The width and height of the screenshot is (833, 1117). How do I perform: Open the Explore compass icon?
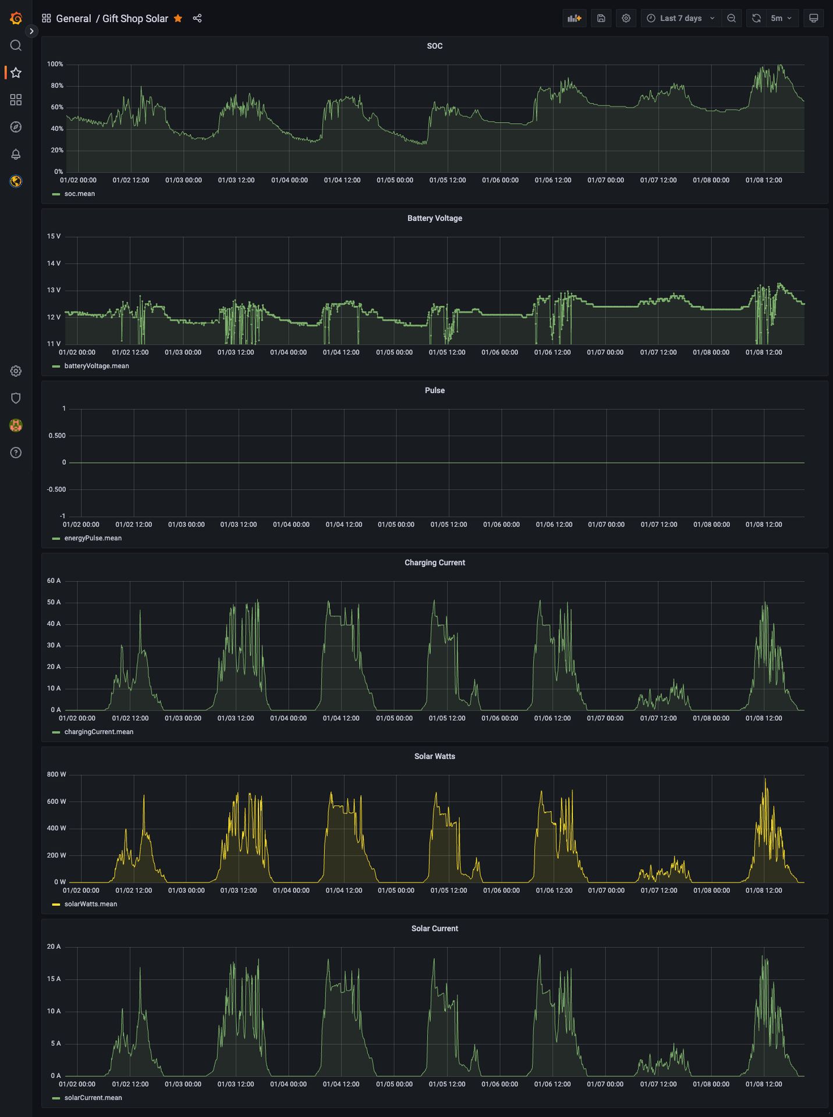point(16,127)
